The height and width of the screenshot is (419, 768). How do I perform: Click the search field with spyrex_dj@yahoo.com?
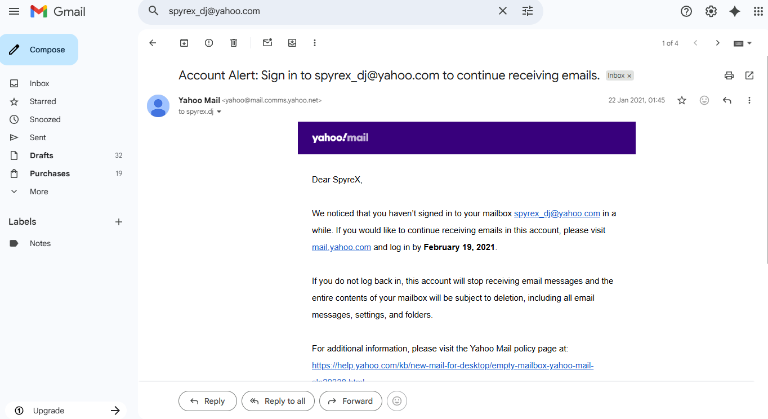point(327,11)
